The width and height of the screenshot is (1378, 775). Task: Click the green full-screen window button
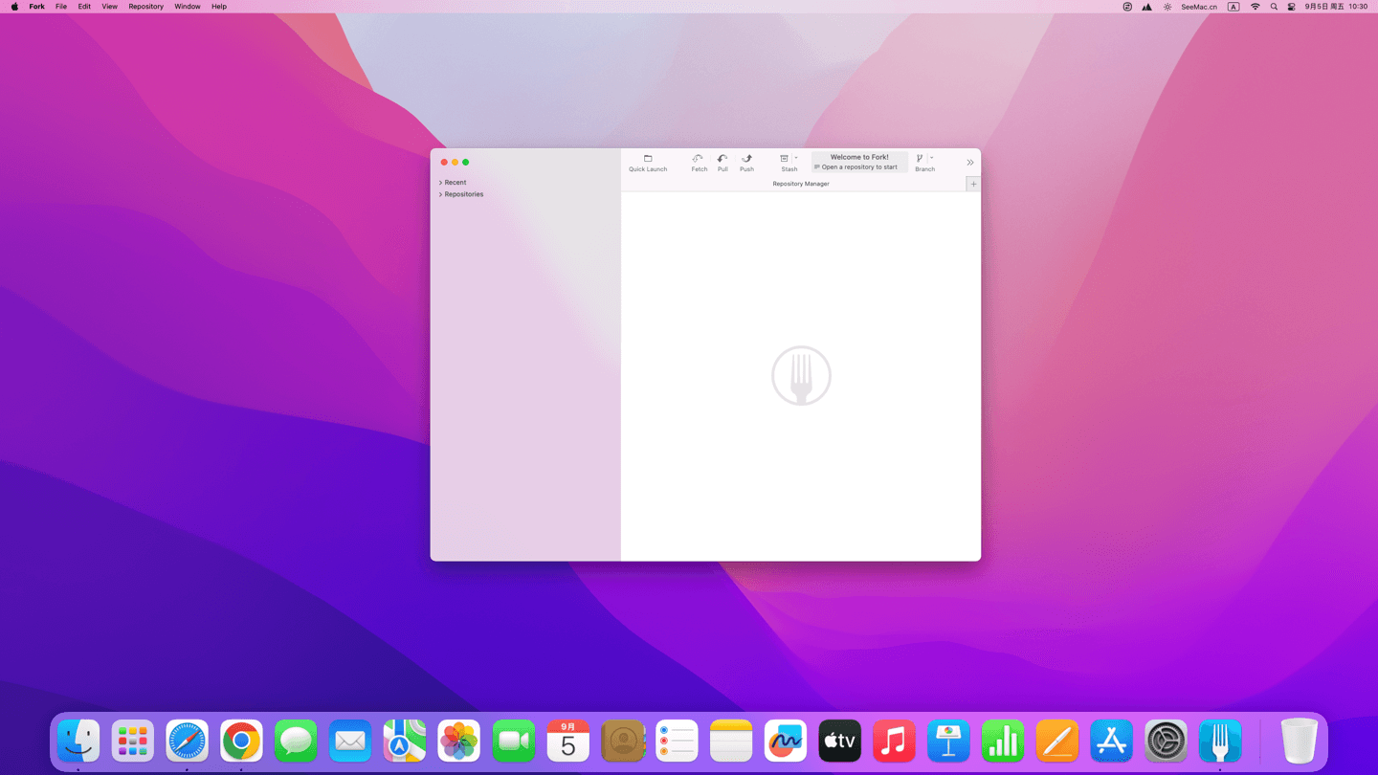(x=466, y=163)
